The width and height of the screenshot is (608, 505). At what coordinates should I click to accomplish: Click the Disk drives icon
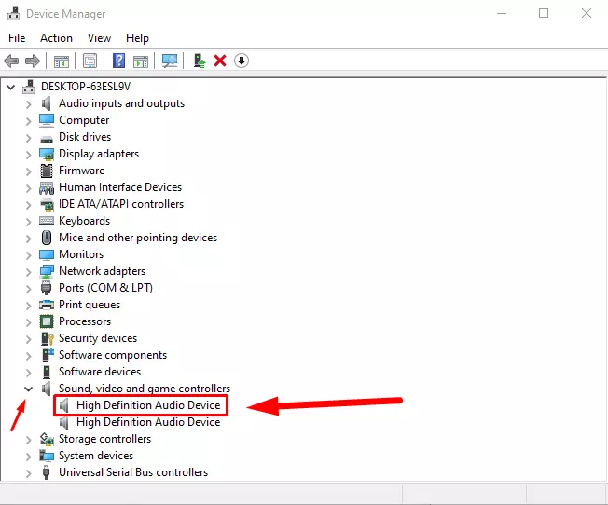pyautogui.click(x=47, y=138)
